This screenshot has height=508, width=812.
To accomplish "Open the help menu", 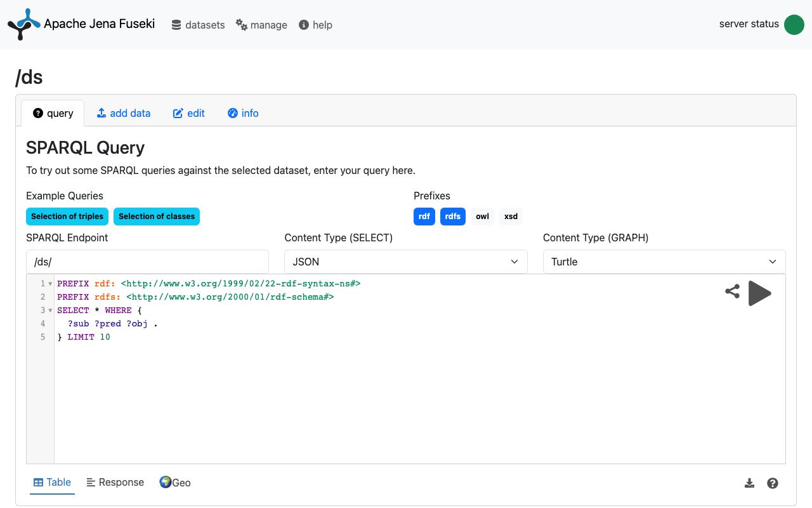I will click(x=315, y=25).
